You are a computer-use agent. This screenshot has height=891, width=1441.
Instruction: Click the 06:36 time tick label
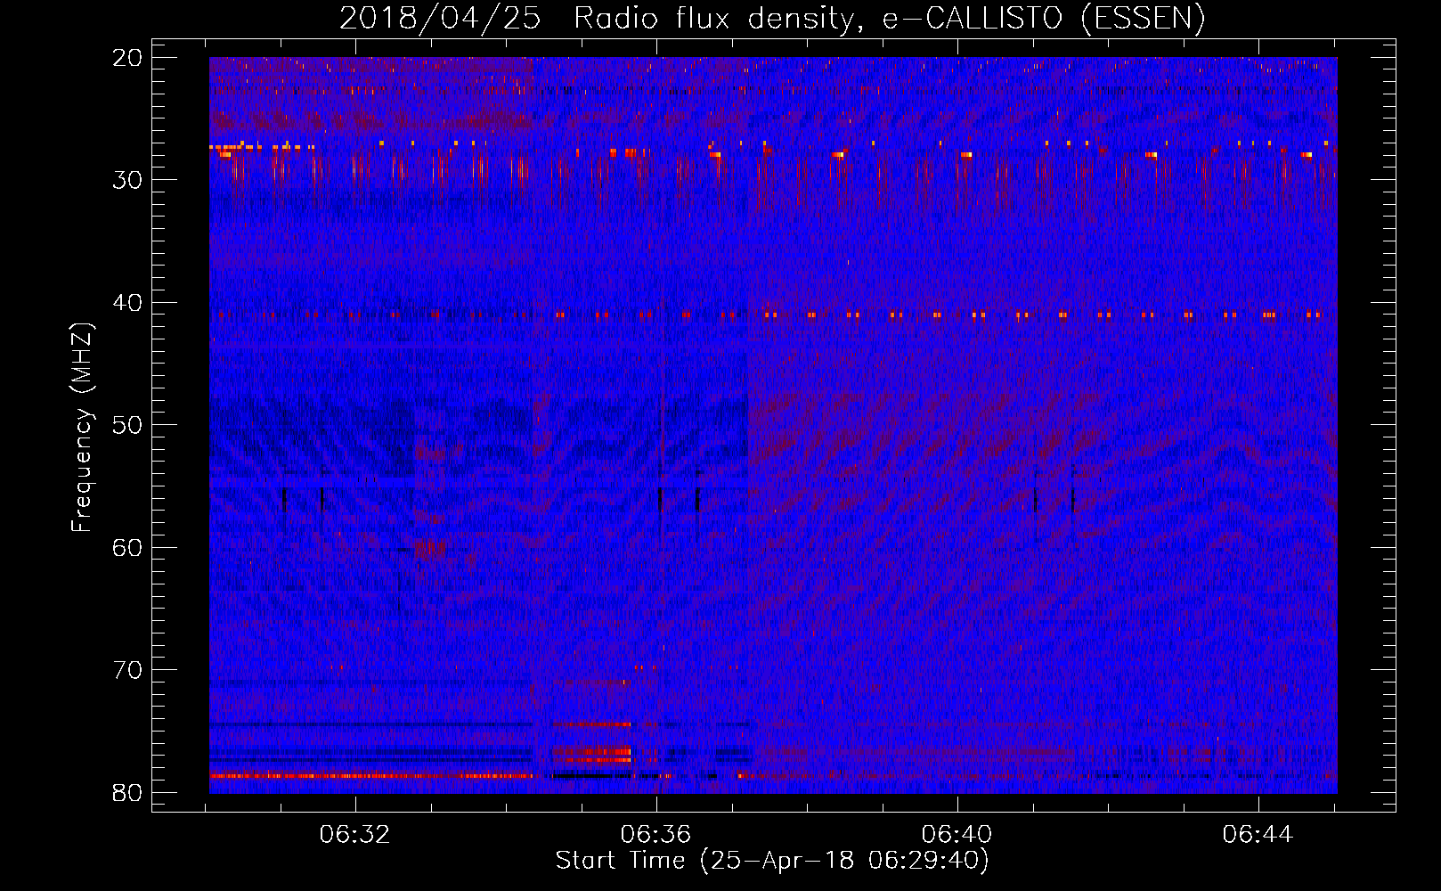[x=656, y=835]
